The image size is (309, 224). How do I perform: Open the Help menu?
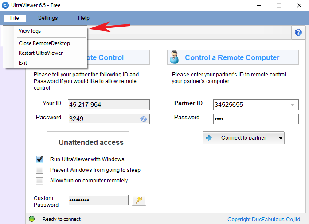tap(83, 18)
